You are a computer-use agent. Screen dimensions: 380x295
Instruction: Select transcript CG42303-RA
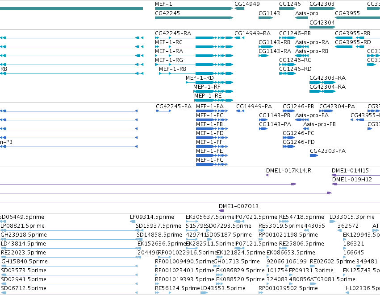click(322, 82)
